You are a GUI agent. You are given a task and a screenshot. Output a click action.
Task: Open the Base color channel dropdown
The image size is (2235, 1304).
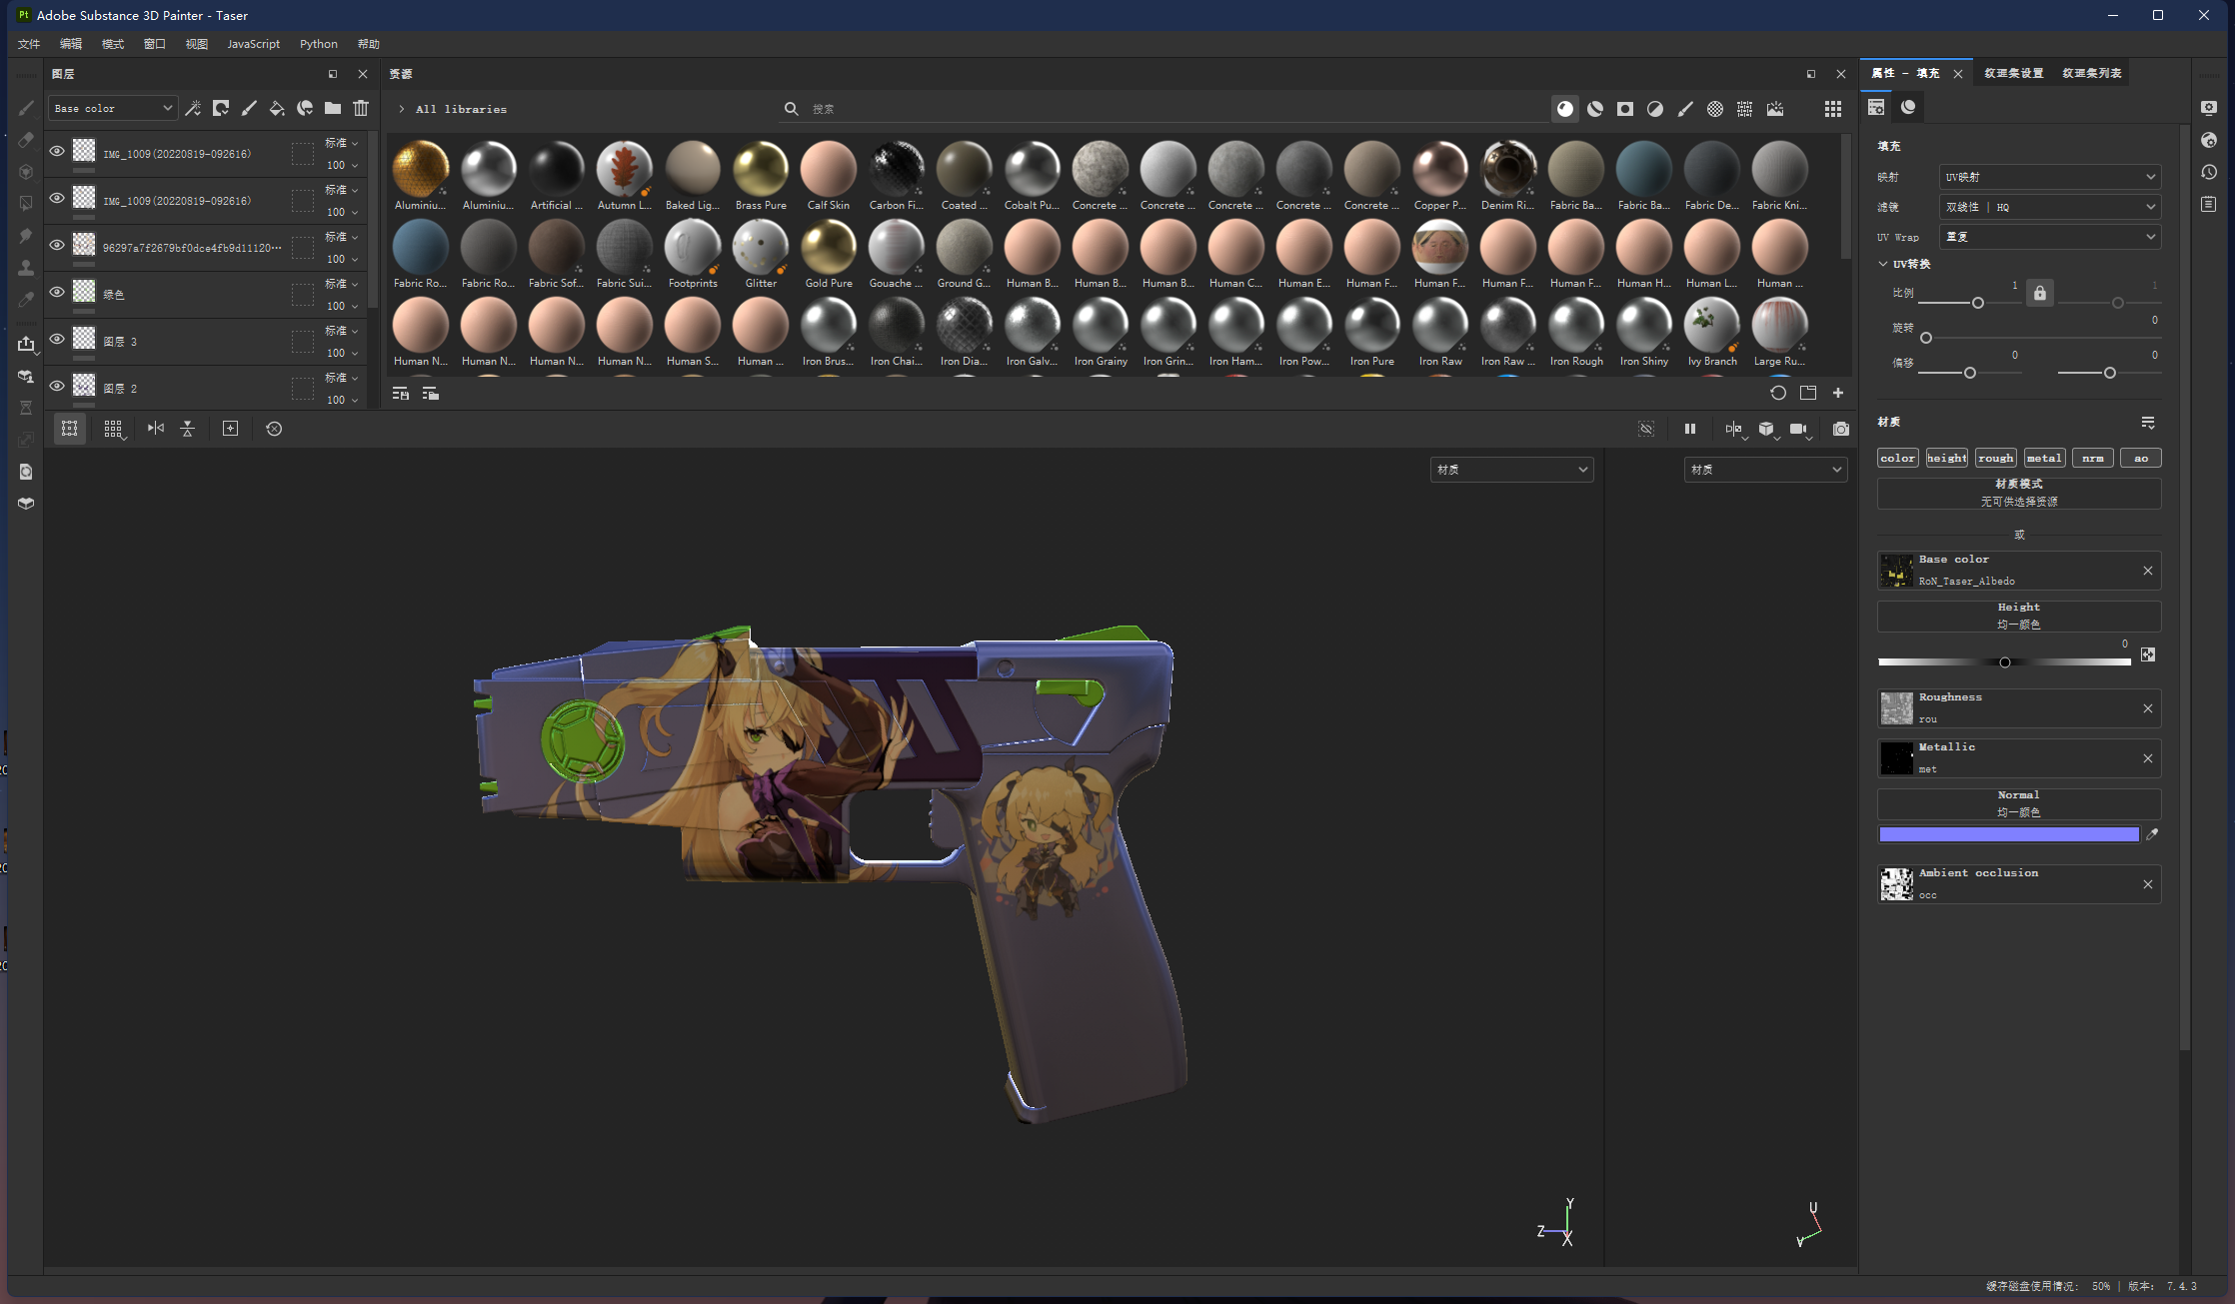coord(113,108)
